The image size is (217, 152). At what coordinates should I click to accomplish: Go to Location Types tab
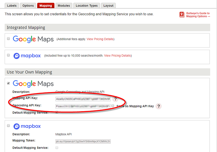[x=86, y=6]
